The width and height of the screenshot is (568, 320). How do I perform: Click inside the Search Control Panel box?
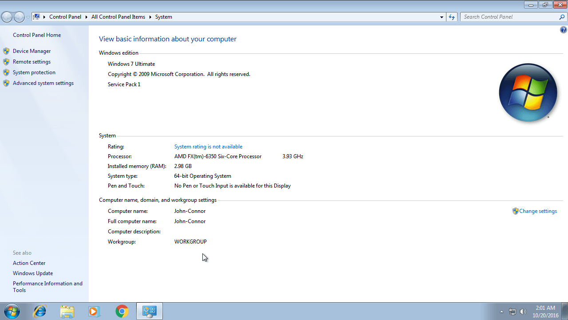click(510, 16)
